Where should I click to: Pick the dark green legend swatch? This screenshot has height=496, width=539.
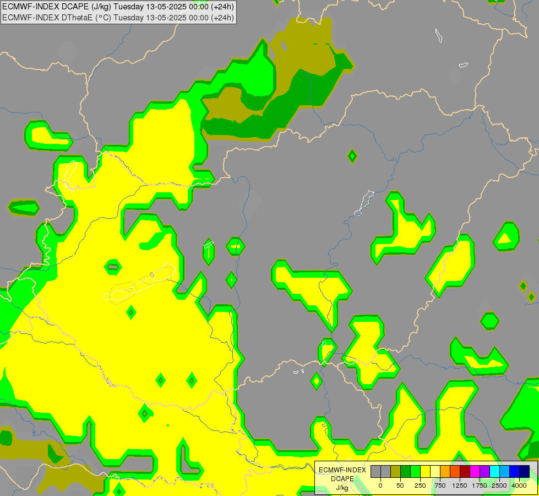(x=406, y=471)
